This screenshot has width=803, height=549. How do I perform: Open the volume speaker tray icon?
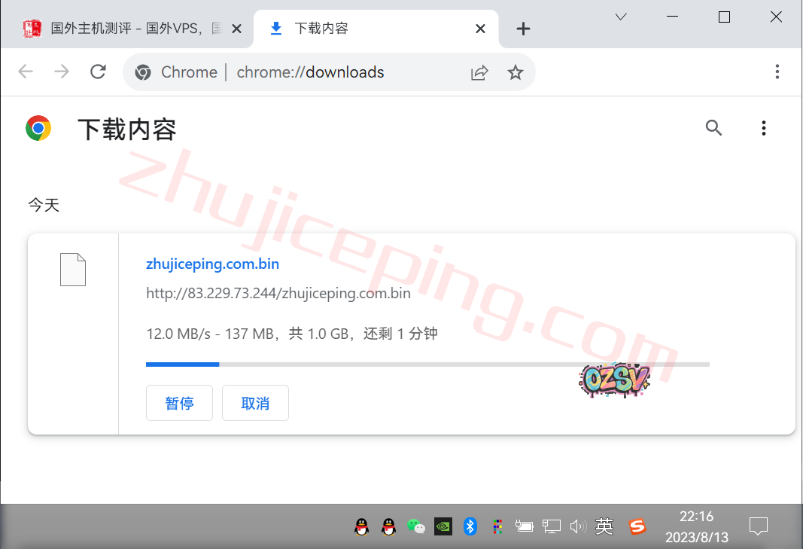[577, 526]
